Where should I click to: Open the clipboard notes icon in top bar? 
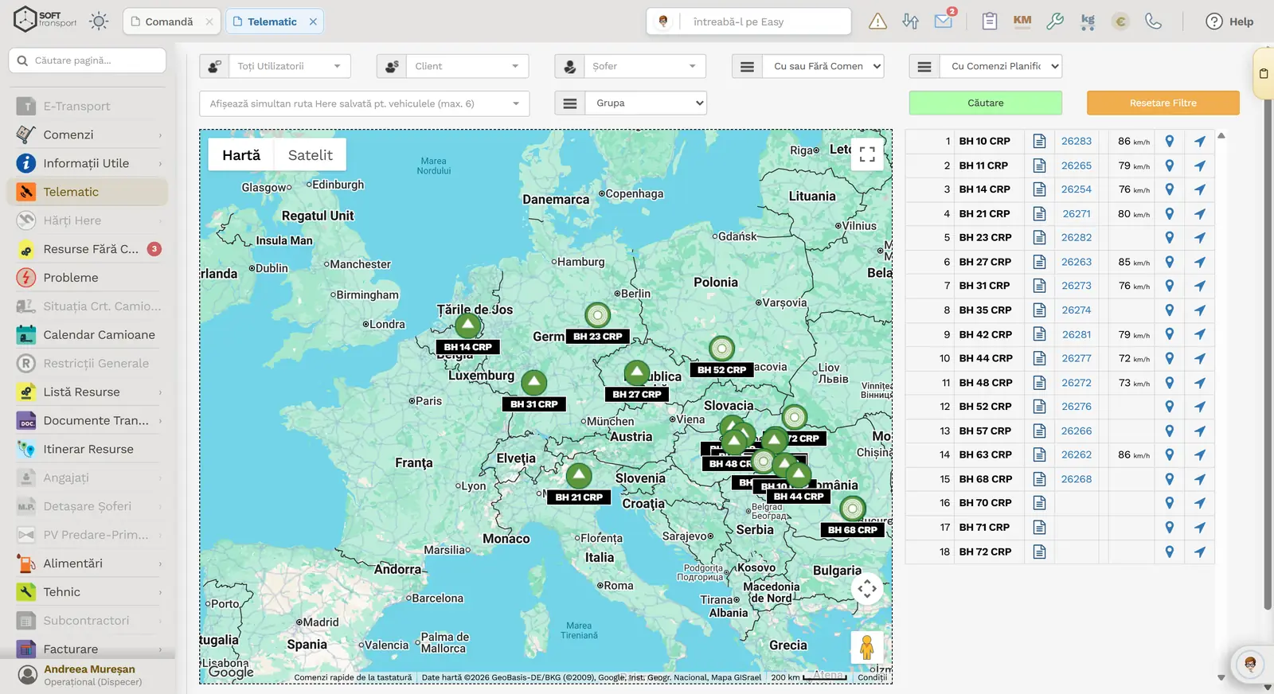coord(990,21)
